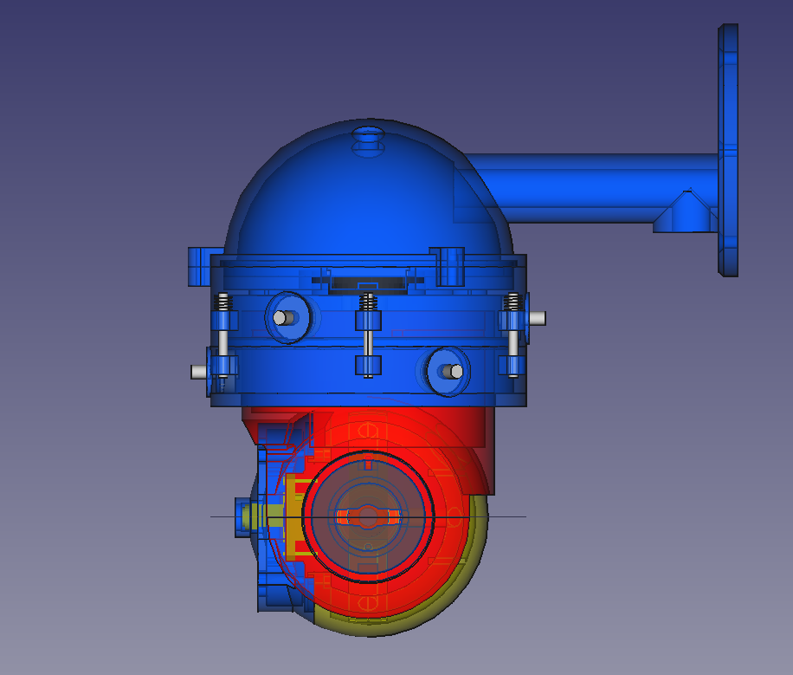Select the white pin protruding from ring's left side
This screenshot has height=675, width=793.
(198, 372)
